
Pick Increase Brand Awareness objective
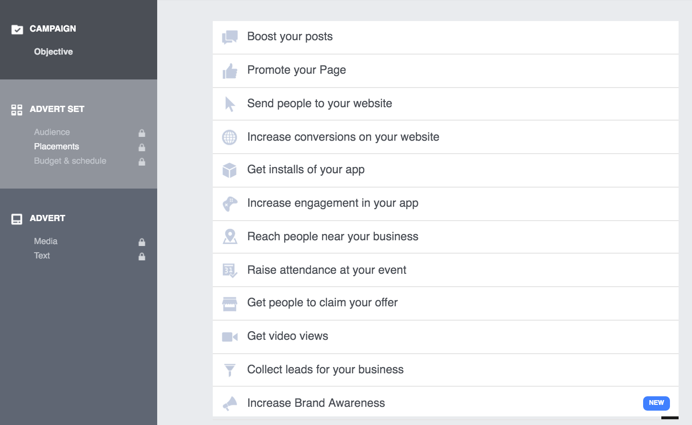click(x=446, y=402)
